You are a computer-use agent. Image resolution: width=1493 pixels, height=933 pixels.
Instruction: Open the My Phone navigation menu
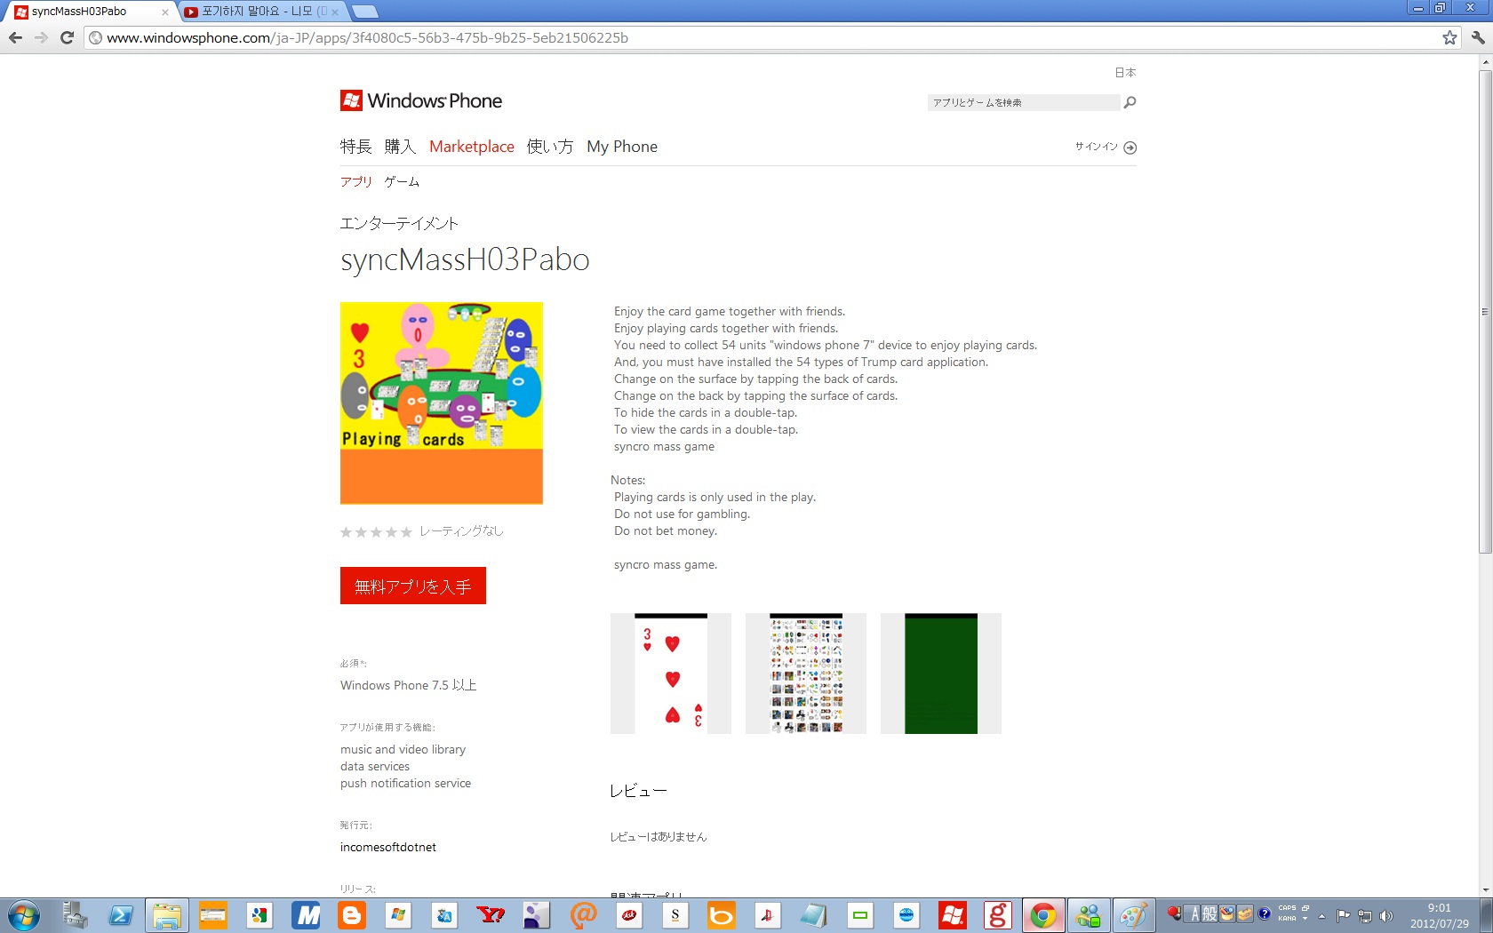[x=622, y=147]
